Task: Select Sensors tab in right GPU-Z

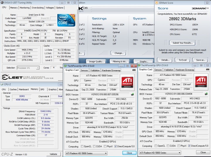Action: coord(158,70)
